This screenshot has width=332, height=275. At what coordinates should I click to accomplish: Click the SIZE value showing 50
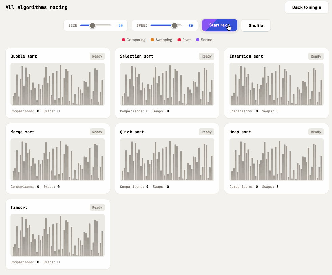click(120, 25)
